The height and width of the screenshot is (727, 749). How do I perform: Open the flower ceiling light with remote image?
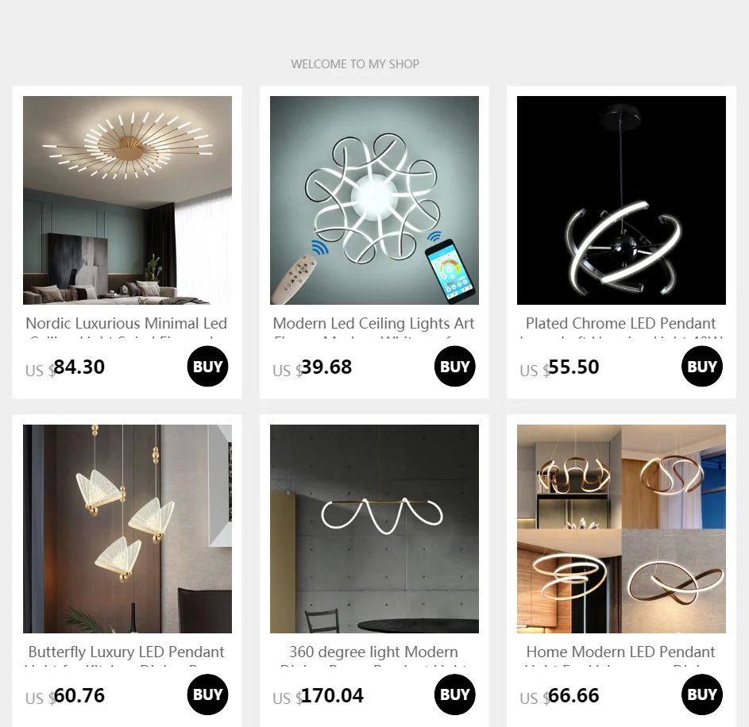point(374,200)
